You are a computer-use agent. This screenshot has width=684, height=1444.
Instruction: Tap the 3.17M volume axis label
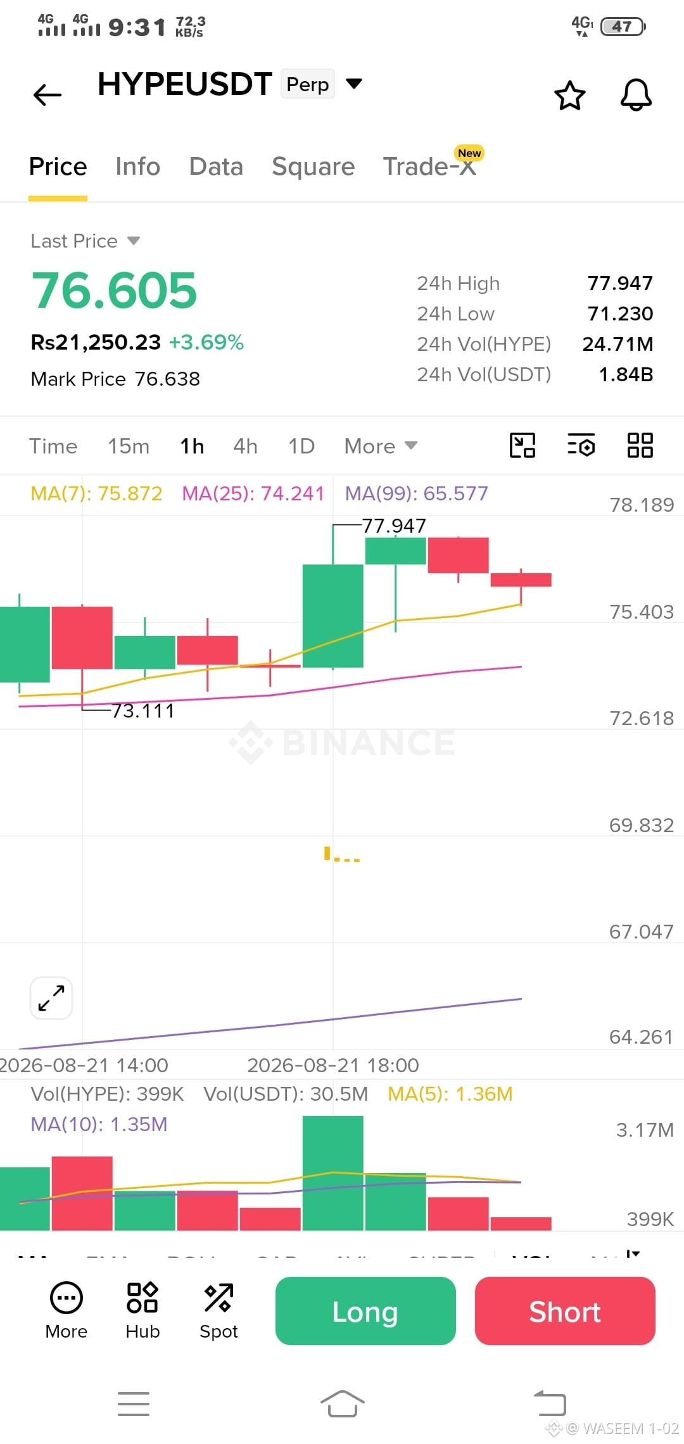645,1130
